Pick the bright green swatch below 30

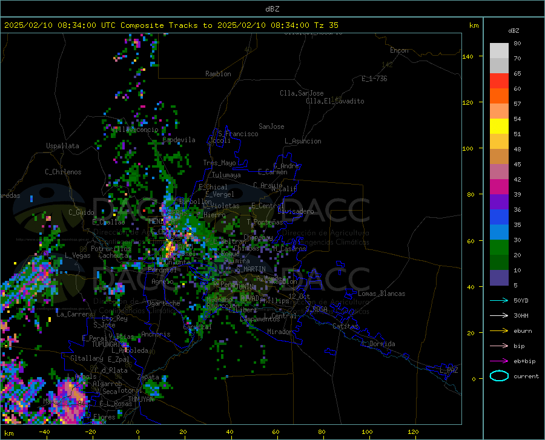tap(499, 248)
